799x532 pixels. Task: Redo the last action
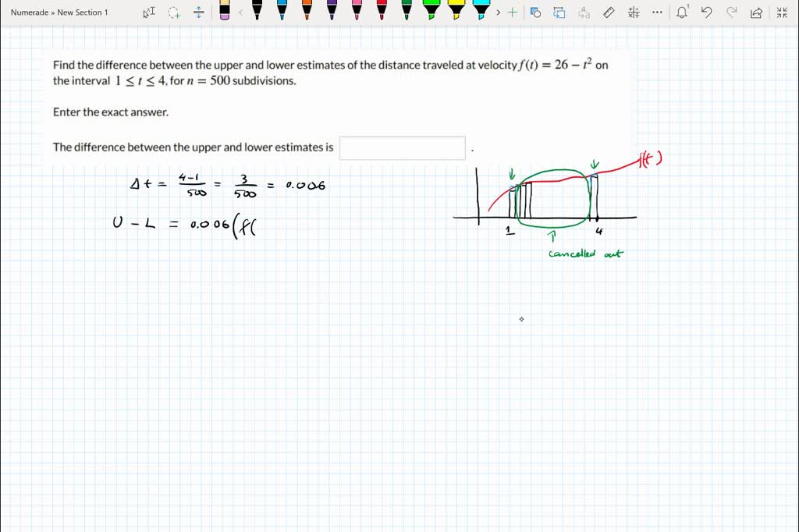[x=731, y=12]
